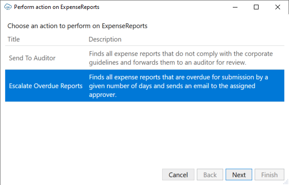This screenshot has height=185, width=289.
Task: Click the Escalate Overdue Reports description text
Action: [x=178, y=86]
